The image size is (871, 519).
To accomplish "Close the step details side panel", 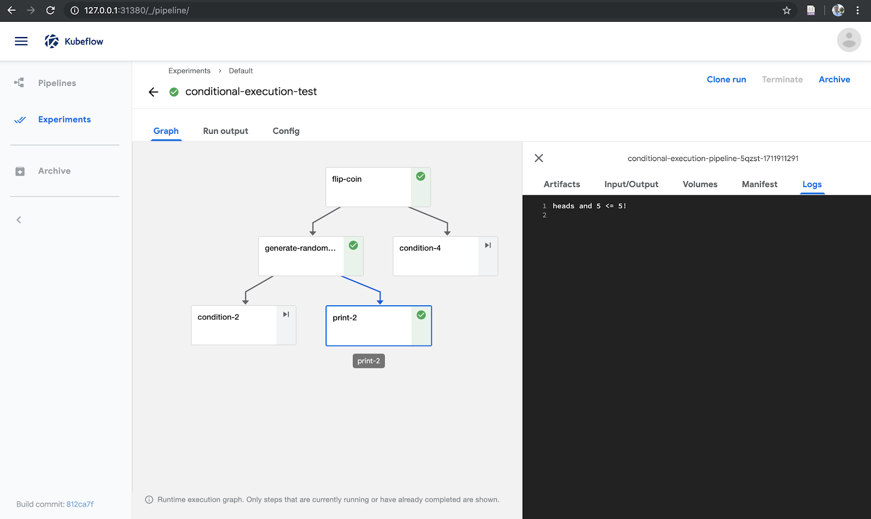I will [x=539, y=158].
